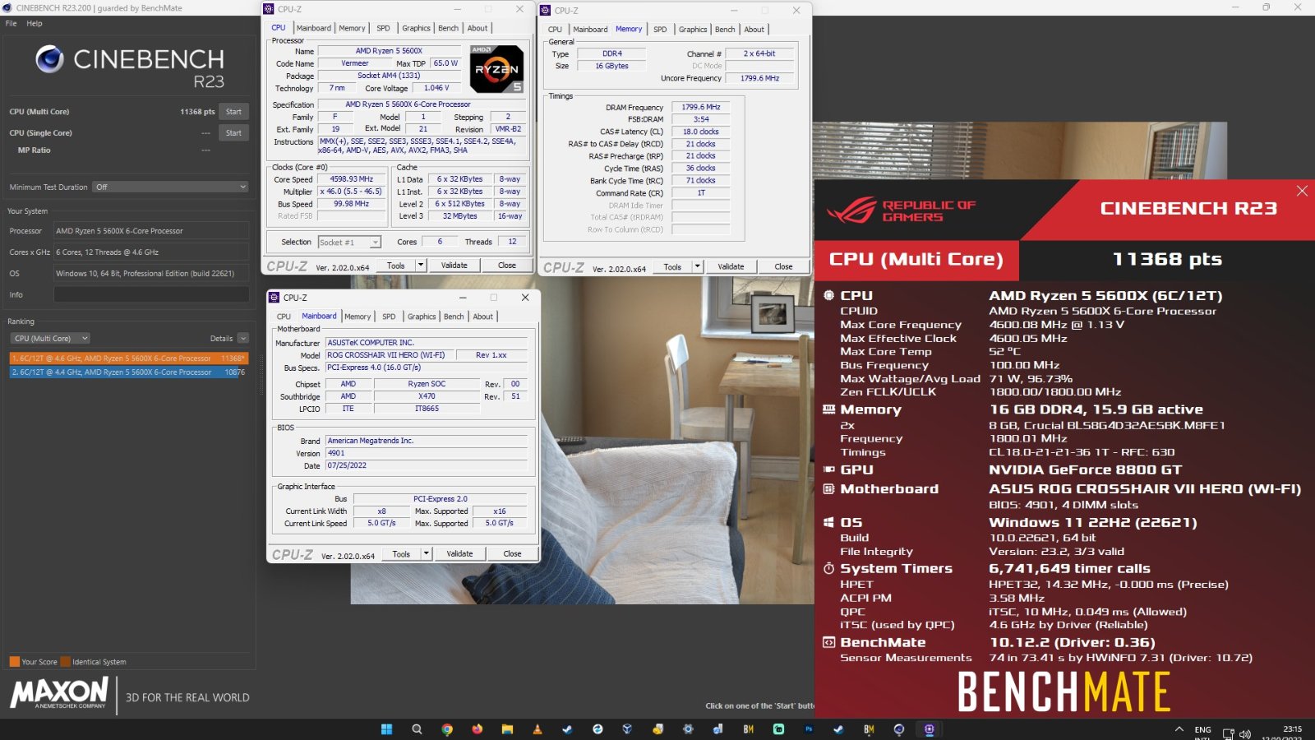
Task: Open the Help menu in Cinebench
Action: 34,23
